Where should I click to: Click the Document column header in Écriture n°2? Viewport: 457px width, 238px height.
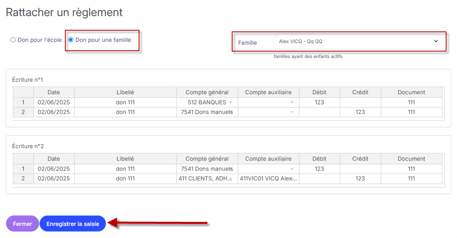411,159
